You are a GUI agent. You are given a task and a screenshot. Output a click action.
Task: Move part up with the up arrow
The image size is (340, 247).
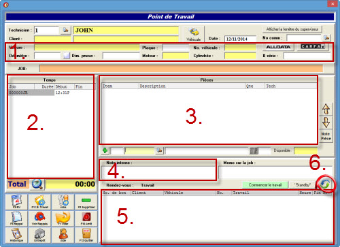click(x=326, y=109)
